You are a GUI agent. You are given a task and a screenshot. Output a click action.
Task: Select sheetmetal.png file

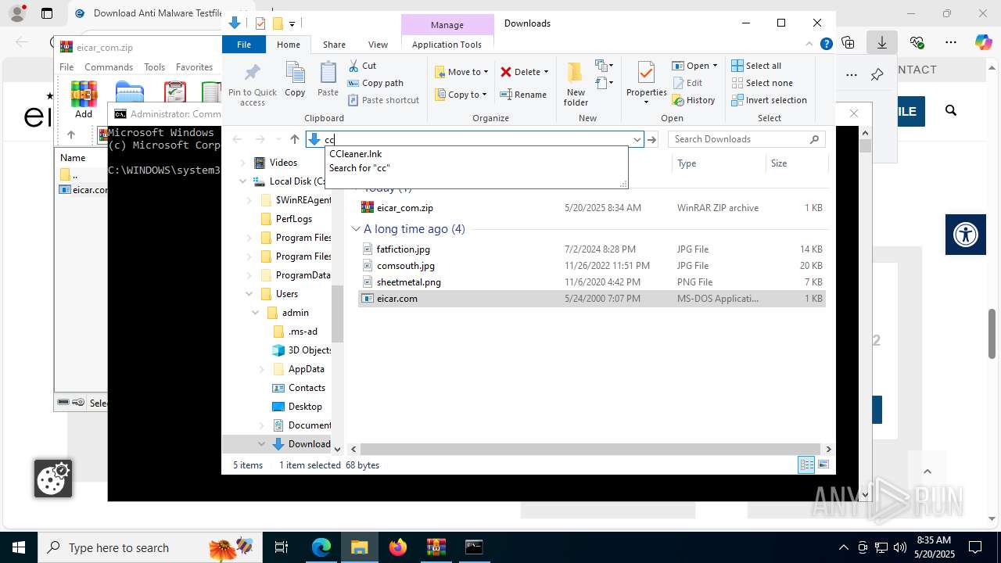pos(591,282)
